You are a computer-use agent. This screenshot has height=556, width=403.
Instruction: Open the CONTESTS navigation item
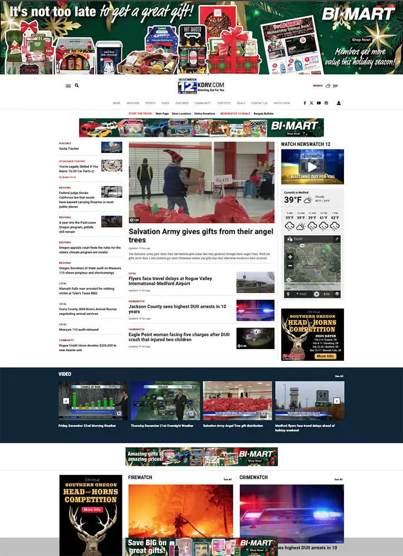tap(224, 103)
